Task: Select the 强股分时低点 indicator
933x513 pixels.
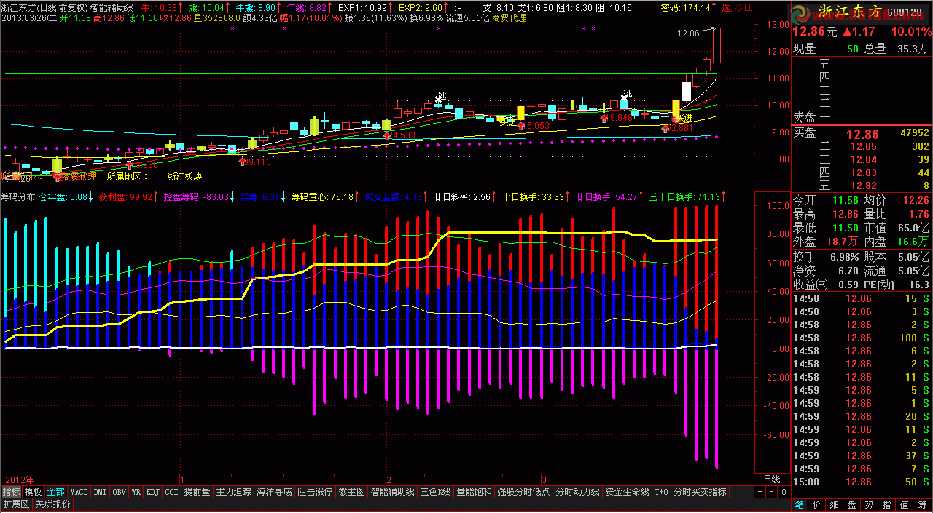Action: click(x=523, y=492)
